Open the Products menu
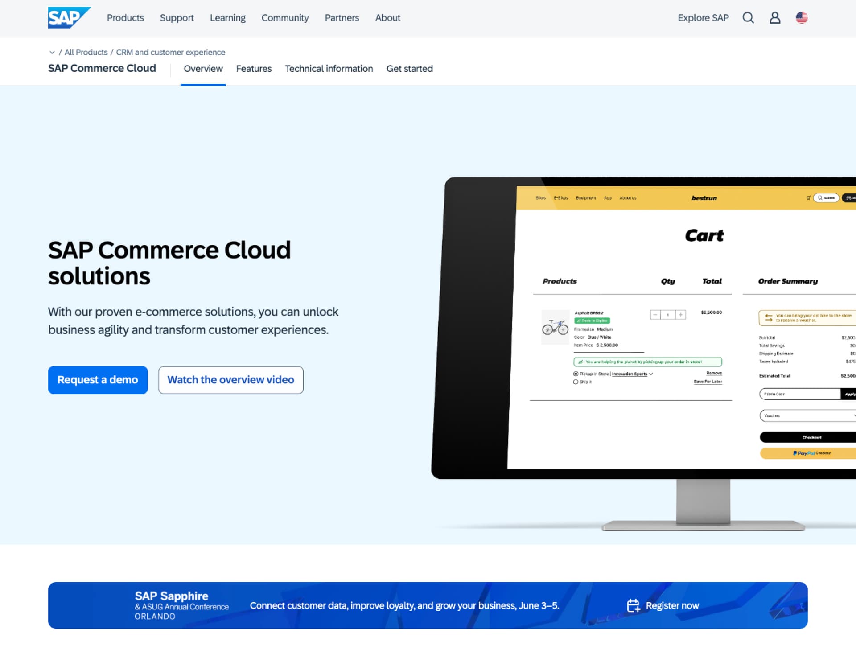Image resolution: width=856 pixels, height=662 pixels. tap(125, 18)
